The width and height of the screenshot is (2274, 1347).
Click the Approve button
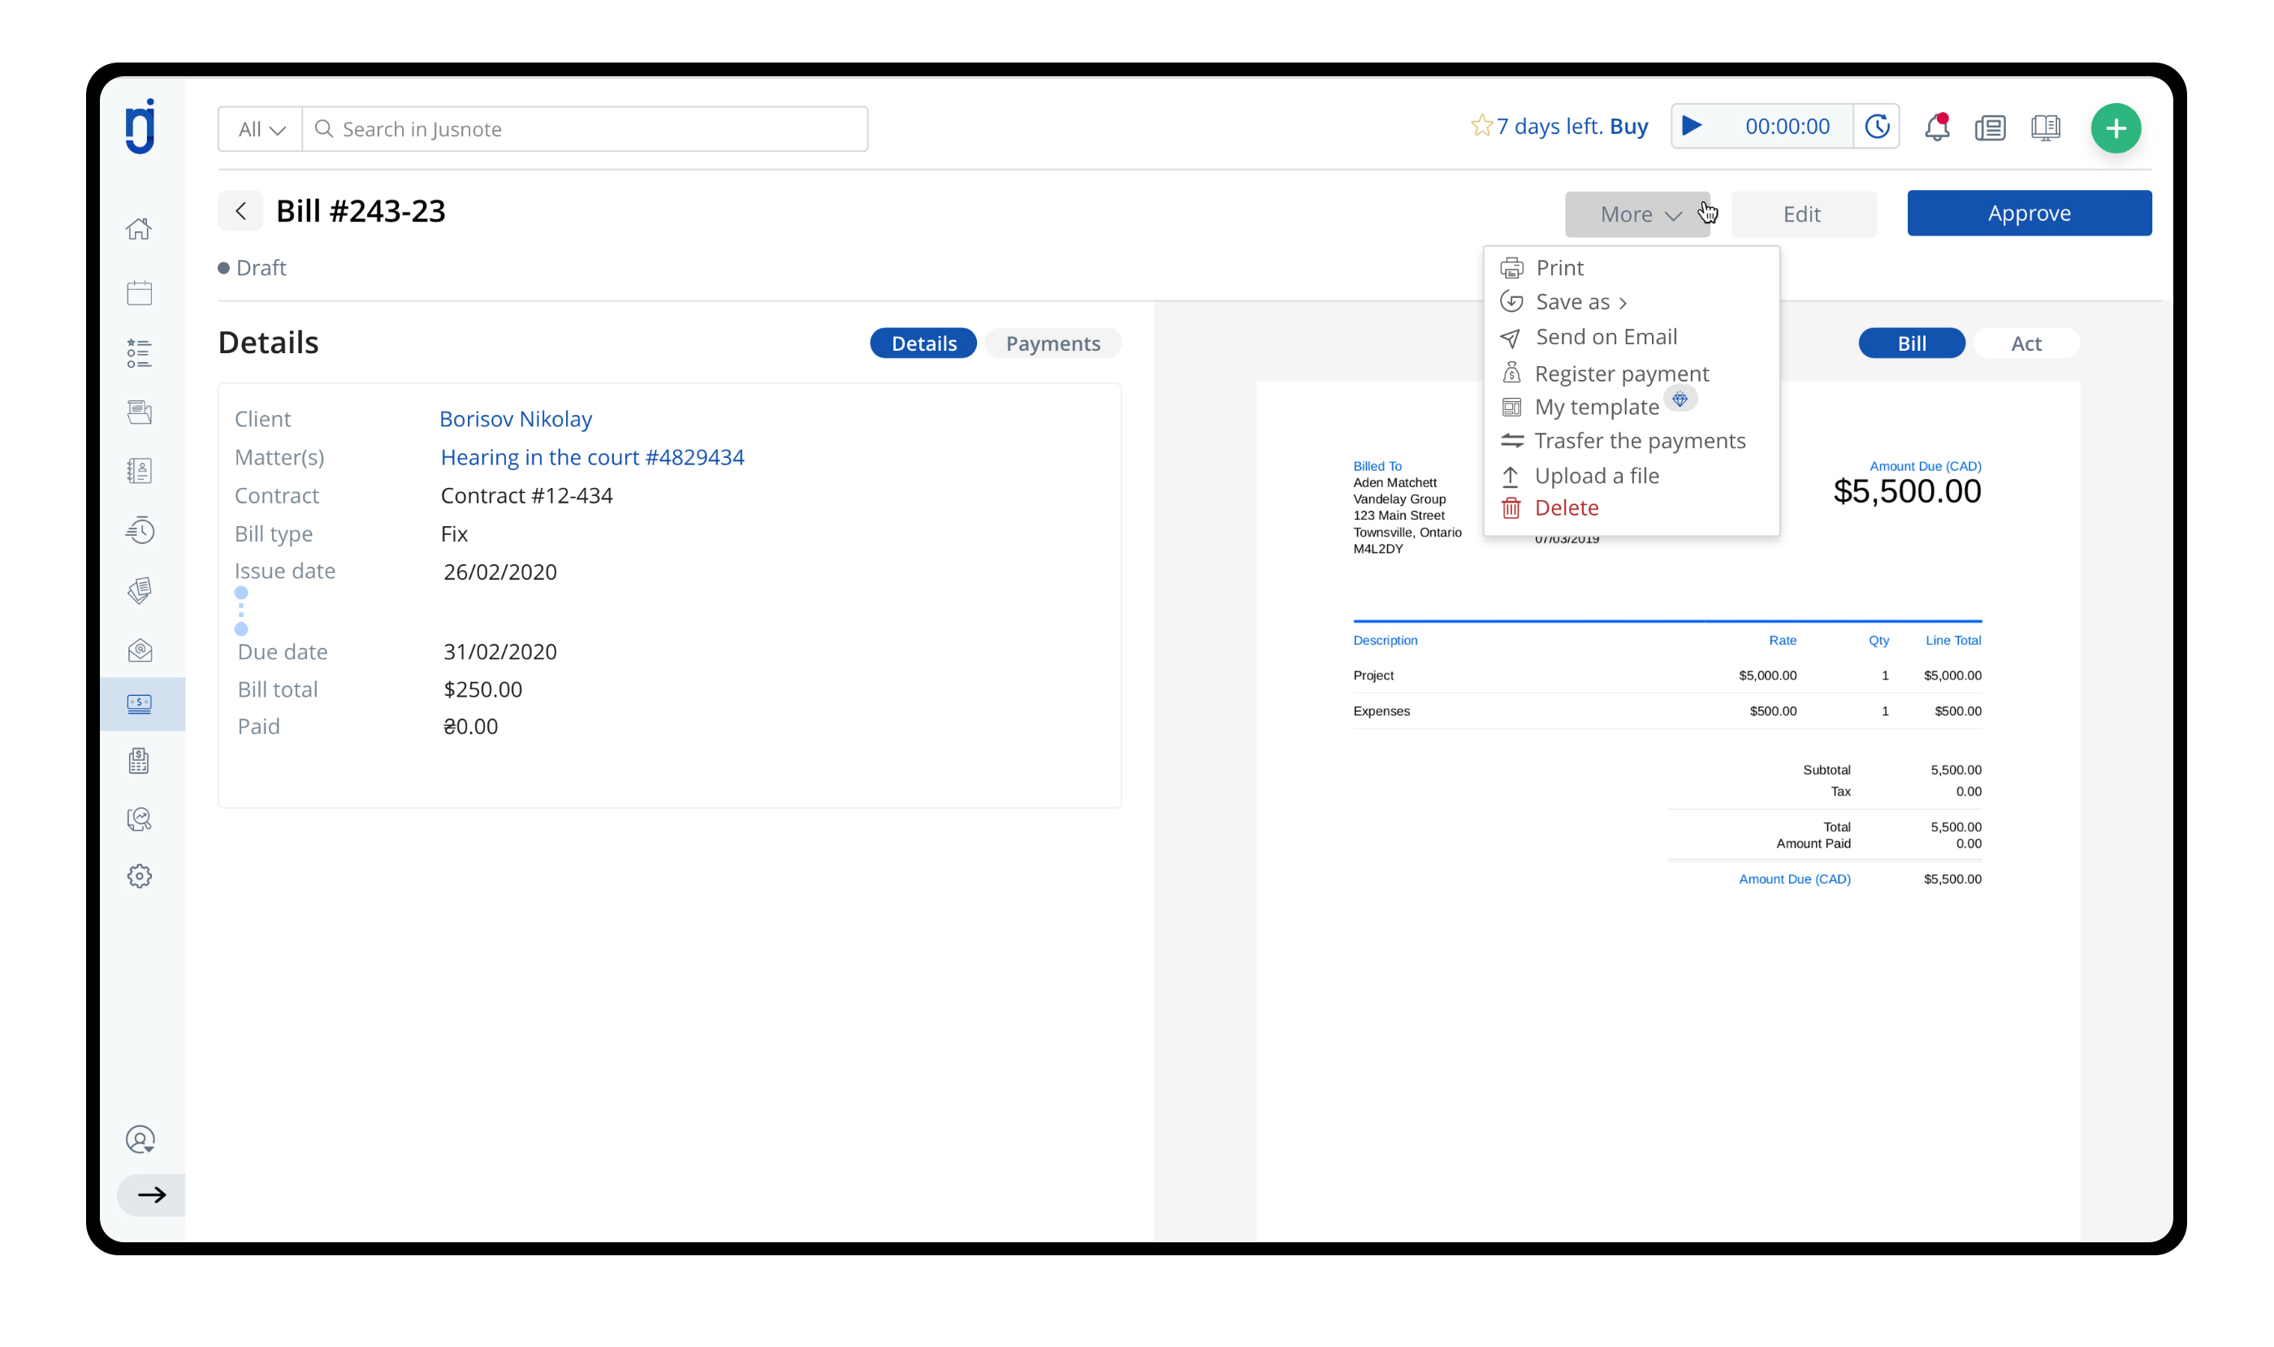click(2028, 214)
